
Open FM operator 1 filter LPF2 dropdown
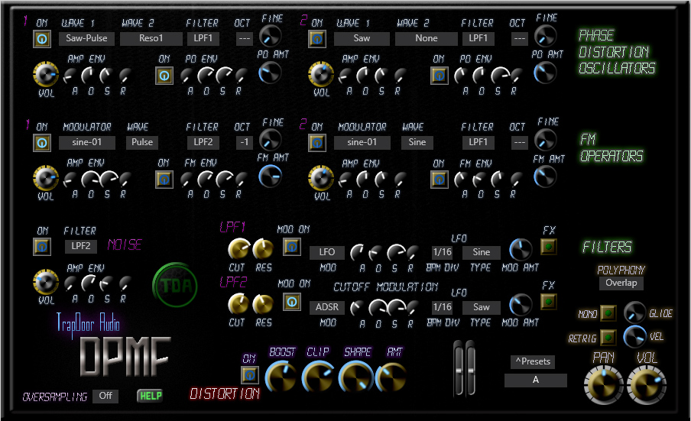(x=203, y=142)
